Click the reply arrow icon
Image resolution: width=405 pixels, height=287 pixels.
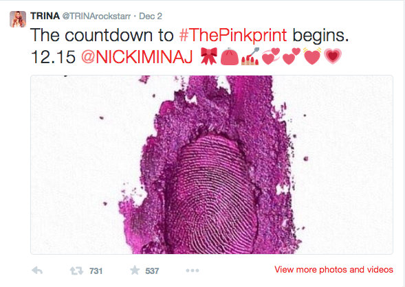pos(37,271)
